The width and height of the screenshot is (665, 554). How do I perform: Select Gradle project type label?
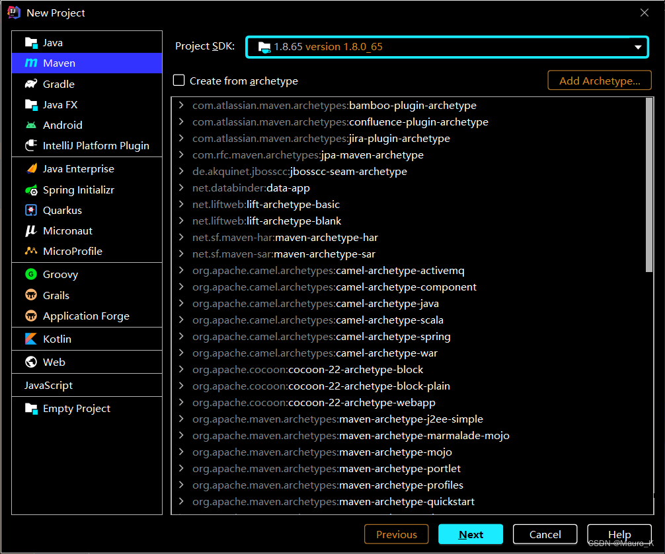coord(59,84)
